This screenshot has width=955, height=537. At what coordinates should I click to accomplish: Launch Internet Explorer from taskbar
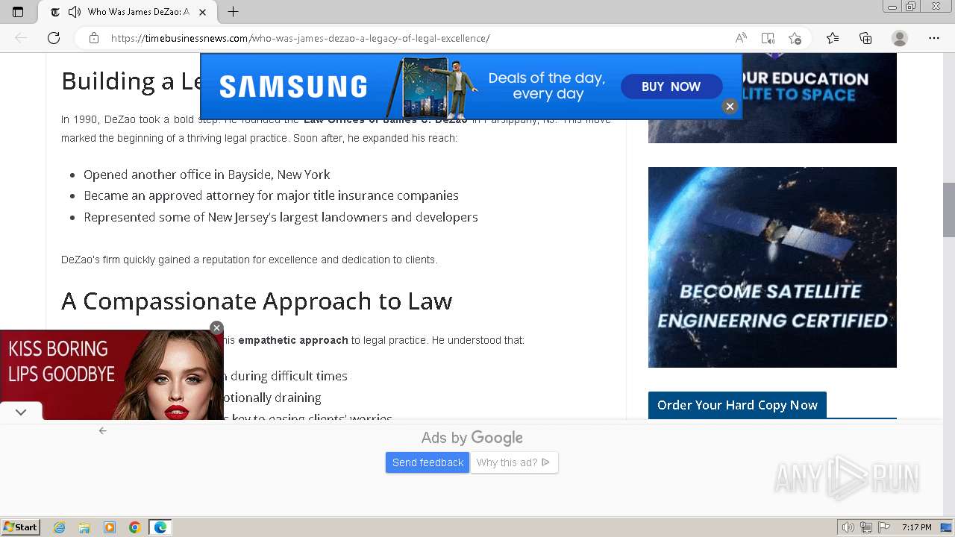tap(60, 527)
